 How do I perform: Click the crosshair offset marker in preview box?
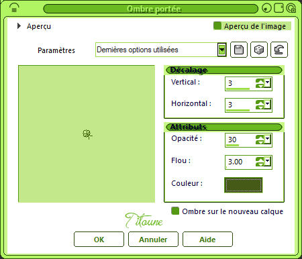(x=87, y=134)
